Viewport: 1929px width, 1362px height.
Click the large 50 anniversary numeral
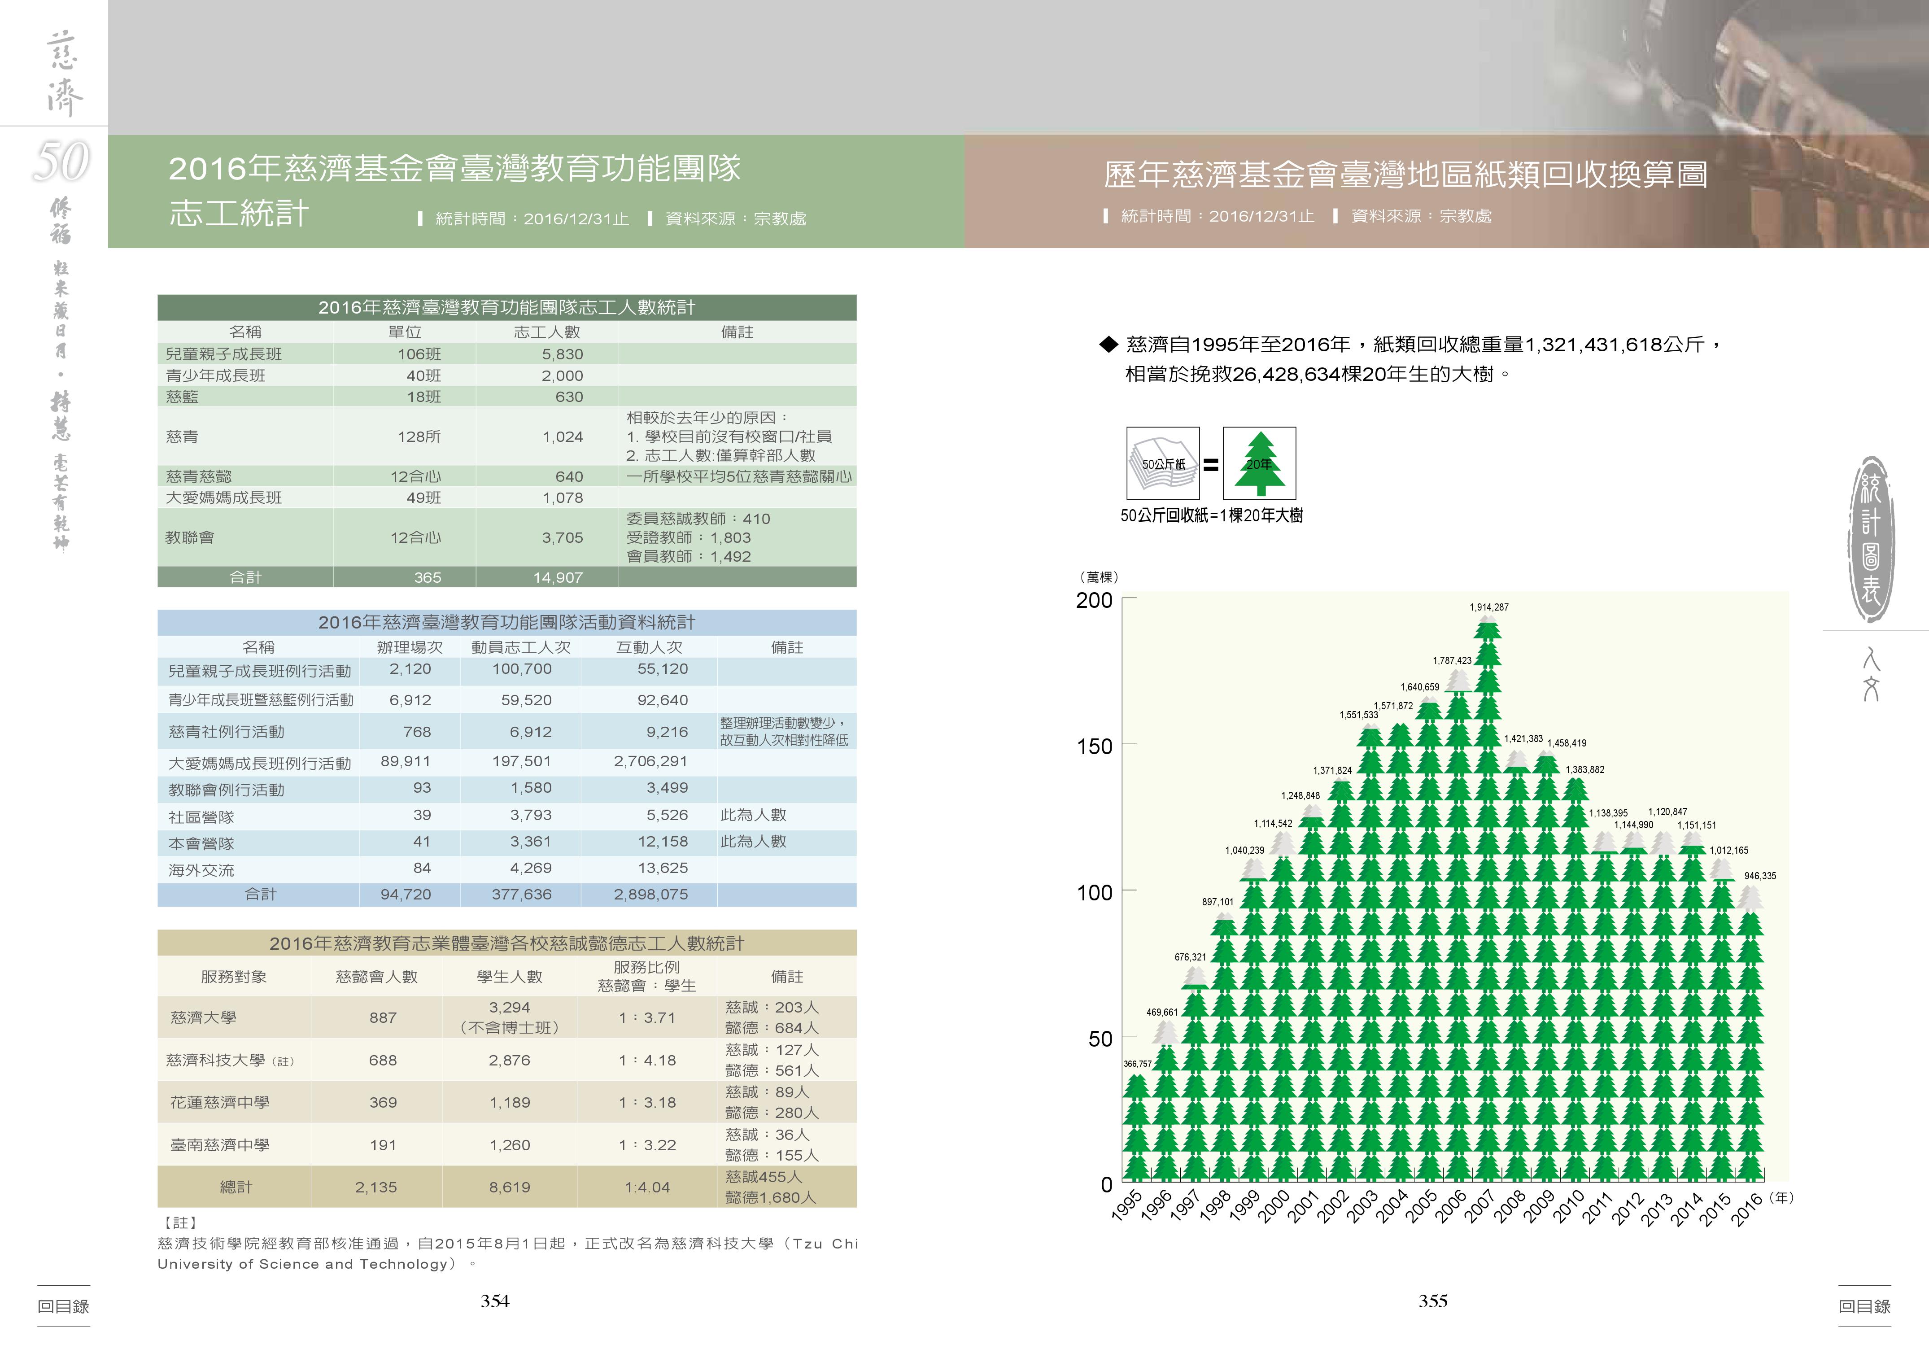(x=61, y=161)
